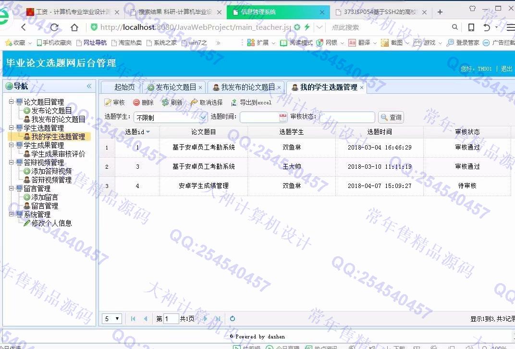Open the calendar icon for 选题时间

(283, 117)
